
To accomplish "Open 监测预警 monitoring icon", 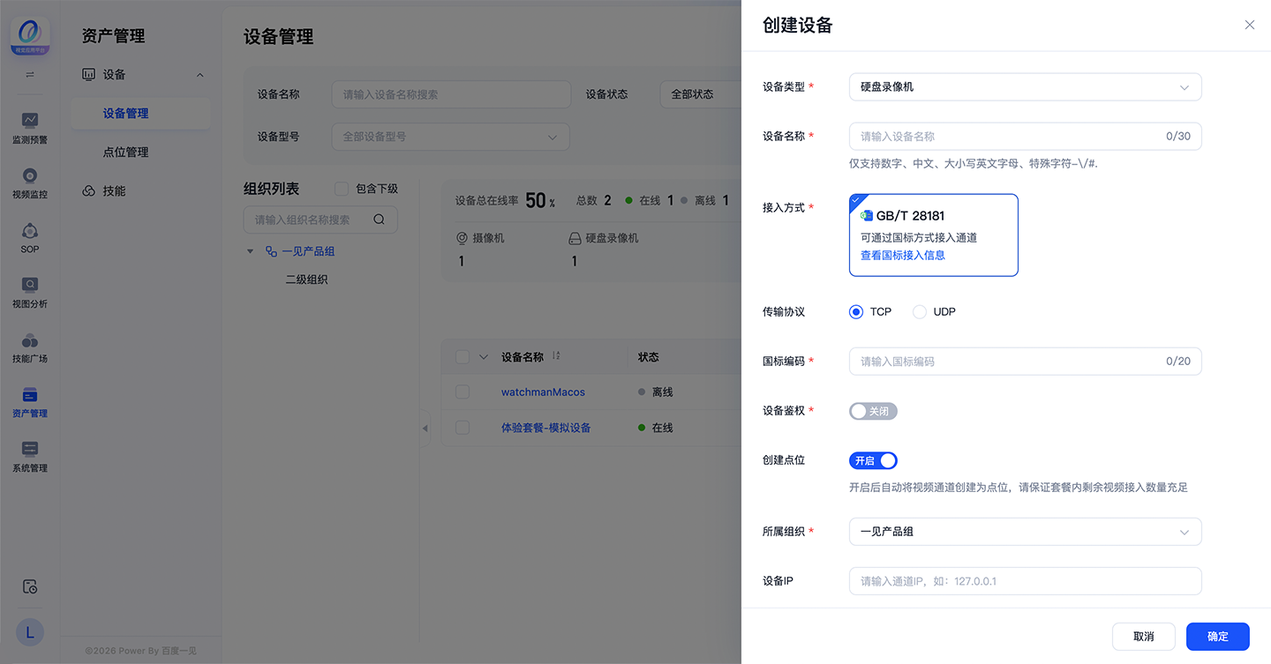I will (x=30, y=120).
